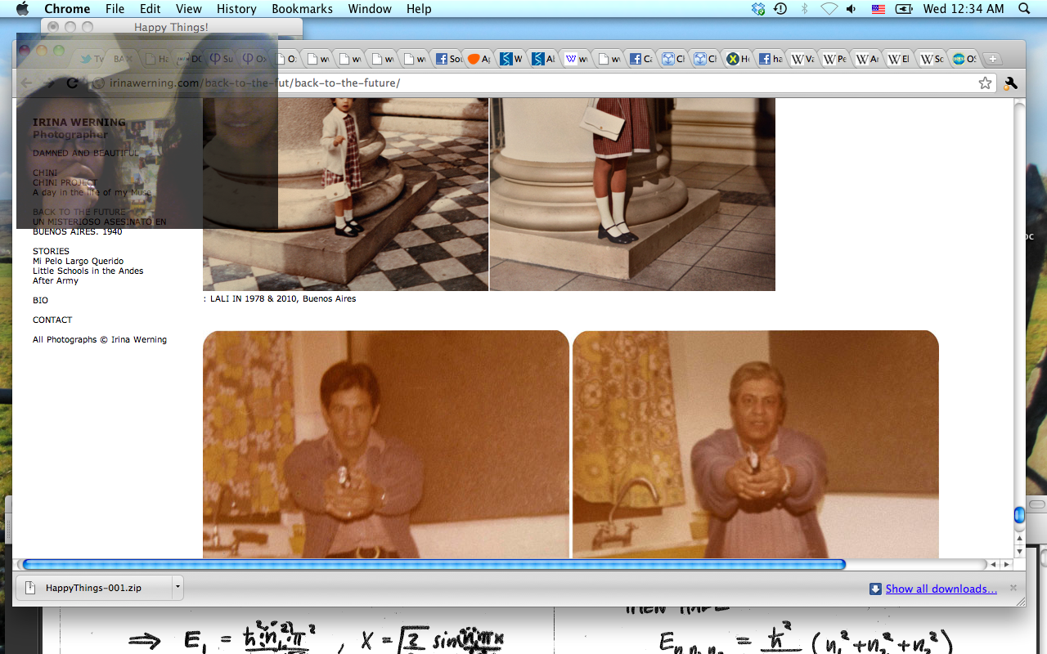Reload the page with the refresh icon
1047x654 pixels.
click(x=72, y=83)
